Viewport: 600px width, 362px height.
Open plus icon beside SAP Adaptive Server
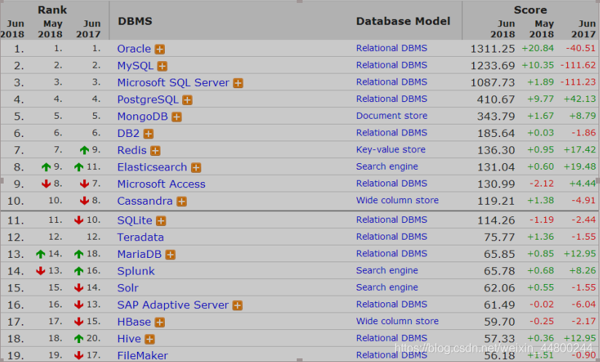[238, 305]
